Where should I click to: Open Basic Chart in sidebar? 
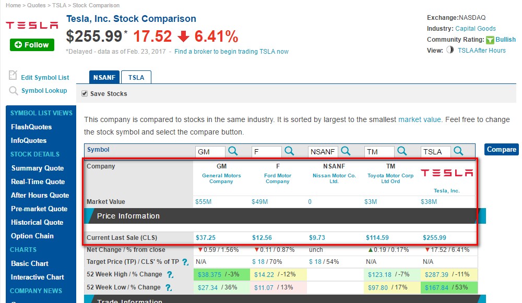[30, 263]
